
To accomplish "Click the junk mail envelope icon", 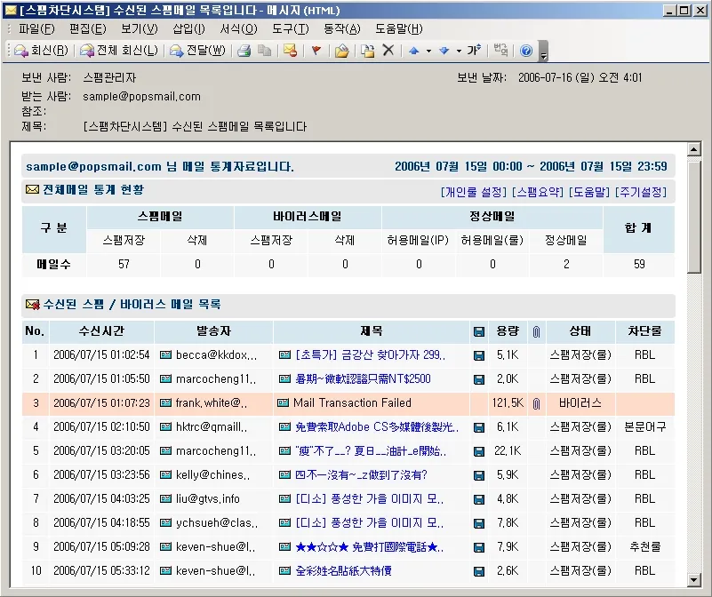I will (x=290, y=51).
